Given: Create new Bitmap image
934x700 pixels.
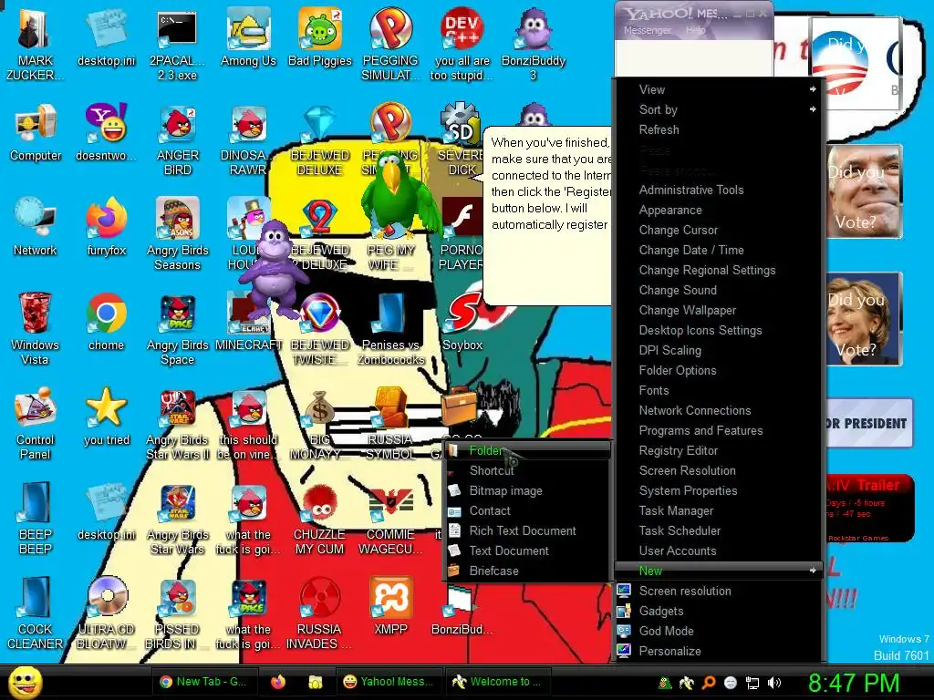Looking at the screenshot, I should tap(528, 490).
